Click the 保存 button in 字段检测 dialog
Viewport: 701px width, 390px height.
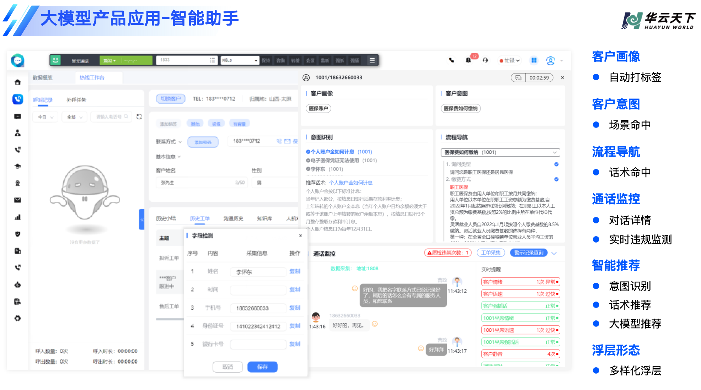(x=262, y=367)
